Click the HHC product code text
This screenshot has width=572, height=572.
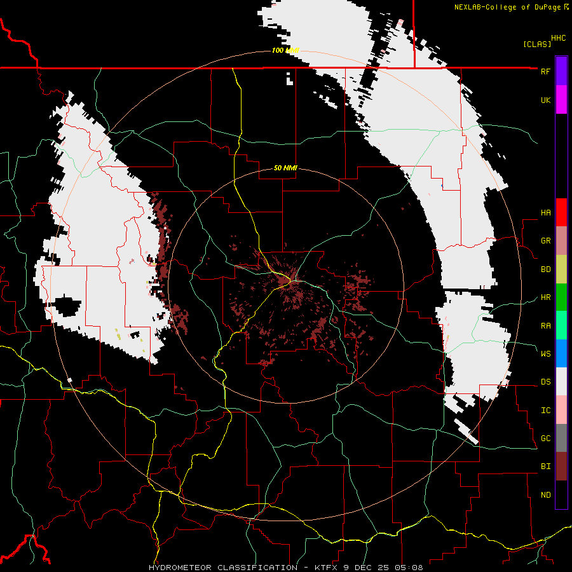tap(558, 38)
